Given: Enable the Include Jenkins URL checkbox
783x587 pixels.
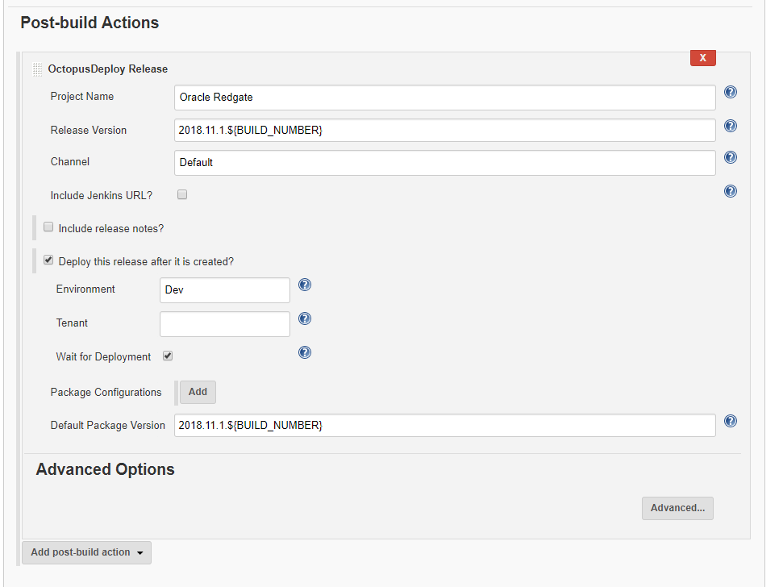Looking at the screenshot, I should [x=182, y=194].
